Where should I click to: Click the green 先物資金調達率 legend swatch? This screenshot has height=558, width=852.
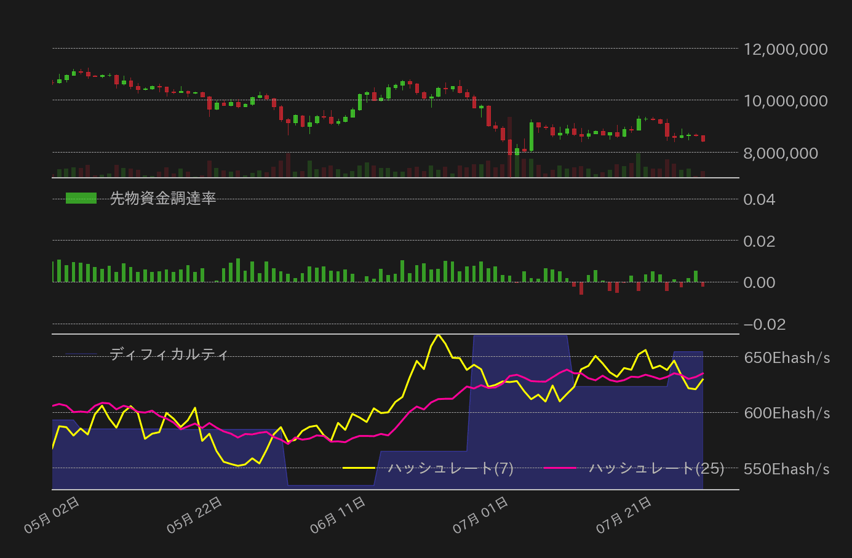coord(81,198)
